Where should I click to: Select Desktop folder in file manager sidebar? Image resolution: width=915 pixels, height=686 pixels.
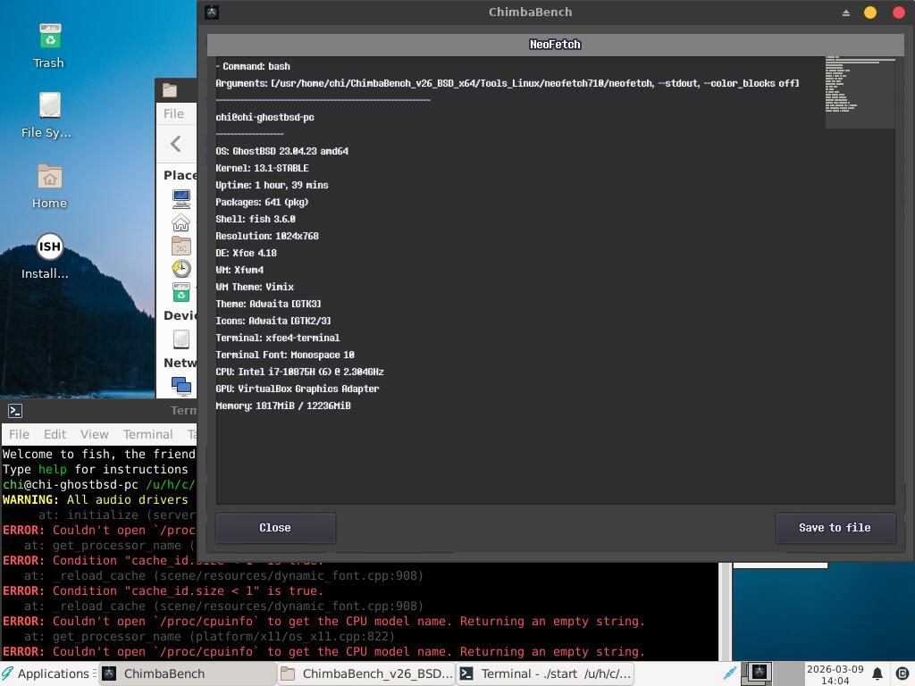[x=180, y=246]
